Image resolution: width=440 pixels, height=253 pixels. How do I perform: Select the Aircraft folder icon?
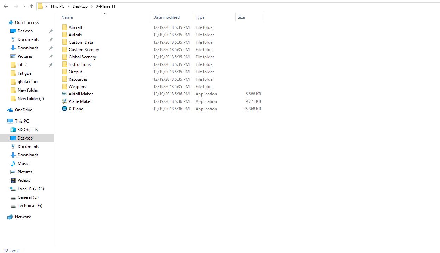64,27
